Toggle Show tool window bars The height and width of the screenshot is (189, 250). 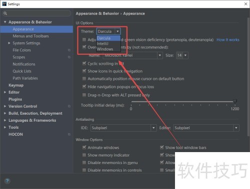tap(162, 148)
